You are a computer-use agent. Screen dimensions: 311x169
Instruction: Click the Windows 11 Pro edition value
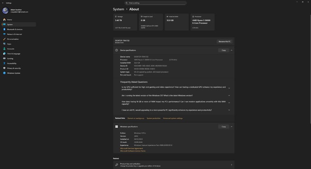pos(140,133)
